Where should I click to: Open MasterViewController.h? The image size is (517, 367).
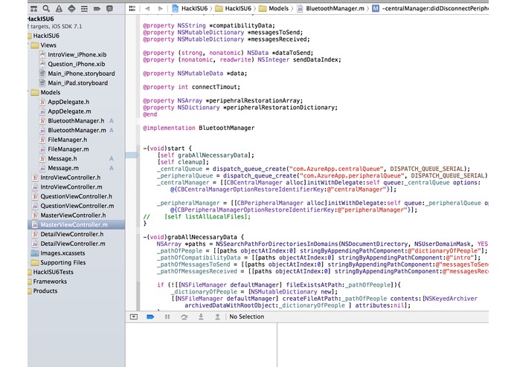69,215
